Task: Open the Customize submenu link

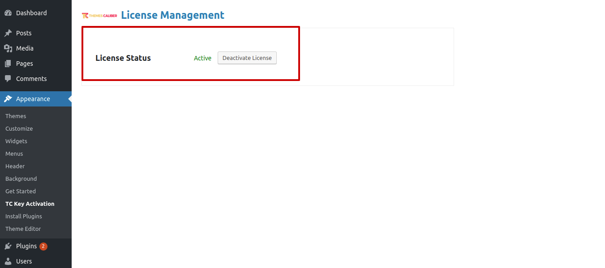Action: 19,128
